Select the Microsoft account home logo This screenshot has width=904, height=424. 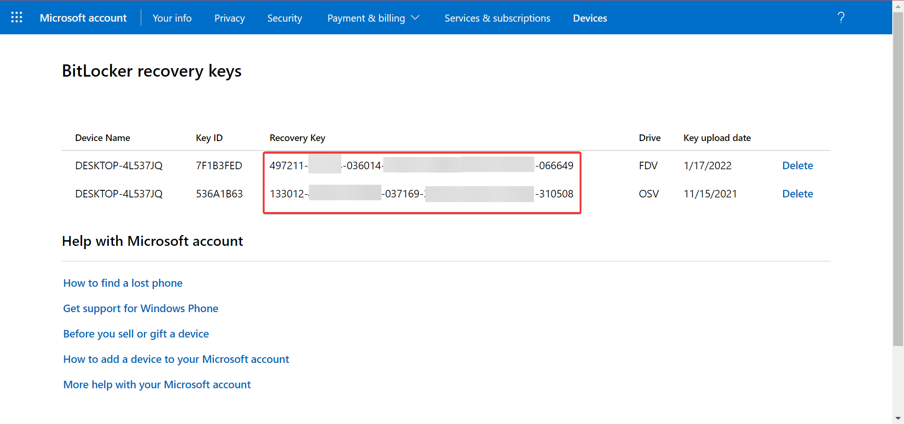pyautogui.click(x=83, y=18)
